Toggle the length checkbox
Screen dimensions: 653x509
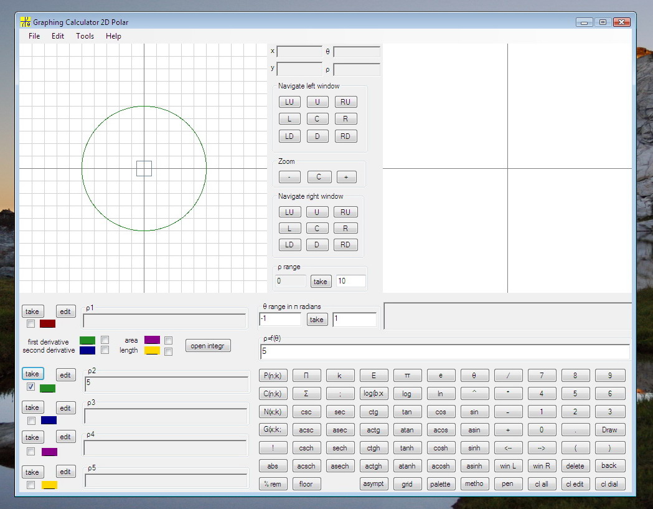pos(168,352)
